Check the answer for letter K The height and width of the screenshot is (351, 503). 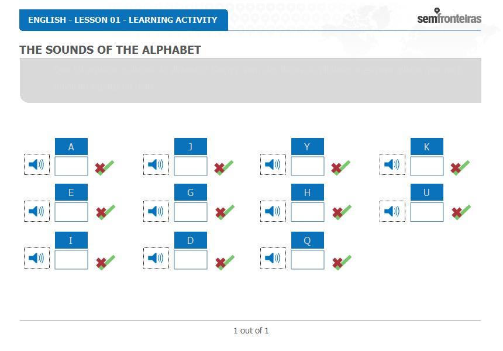[460, 168]
